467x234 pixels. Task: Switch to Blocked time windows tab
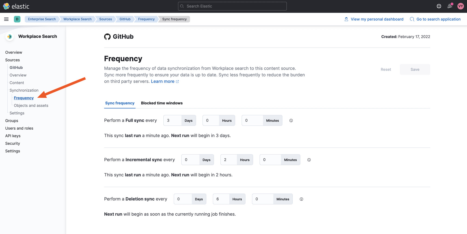click(162, 103)
